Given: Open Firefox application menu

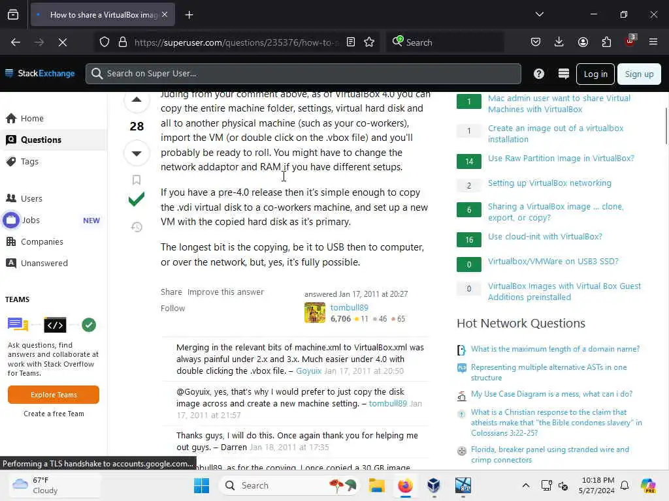Looking at the screenshot, I should (653, 42).
